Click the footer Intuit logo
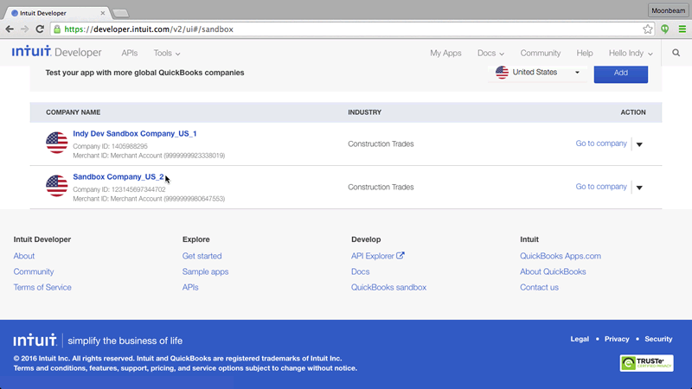The image size is (692, 389). coord(35,340)
